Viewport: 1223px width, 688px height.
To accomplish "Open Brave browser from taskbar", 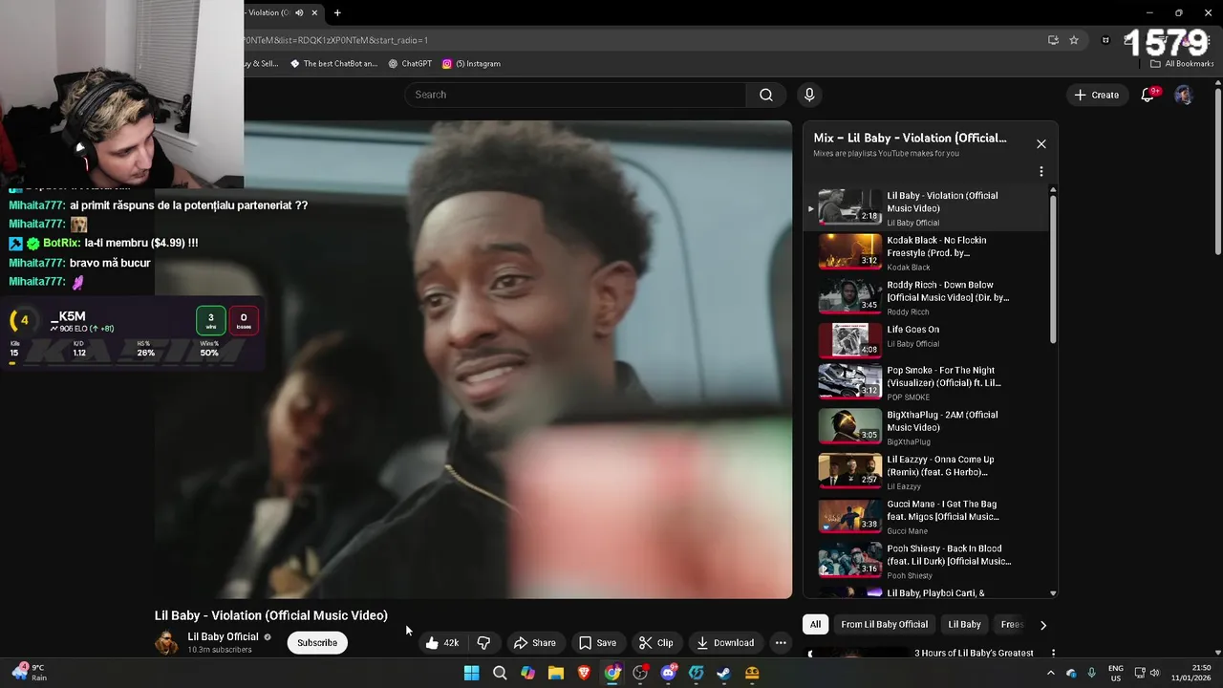I will tap(584, 673).
